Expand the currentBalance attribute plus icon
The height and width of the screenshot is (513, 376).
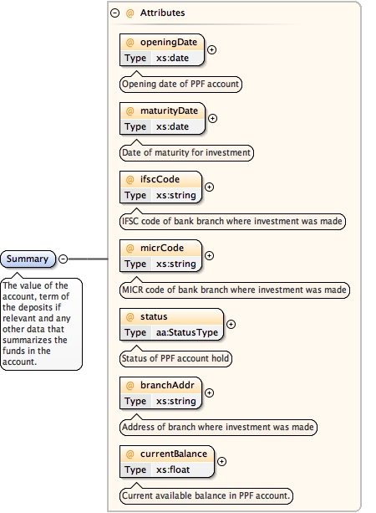(x=221, y=462)
